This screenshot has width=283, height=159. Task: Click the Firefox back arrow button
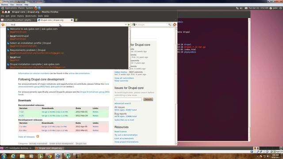(x=3, y=25)
